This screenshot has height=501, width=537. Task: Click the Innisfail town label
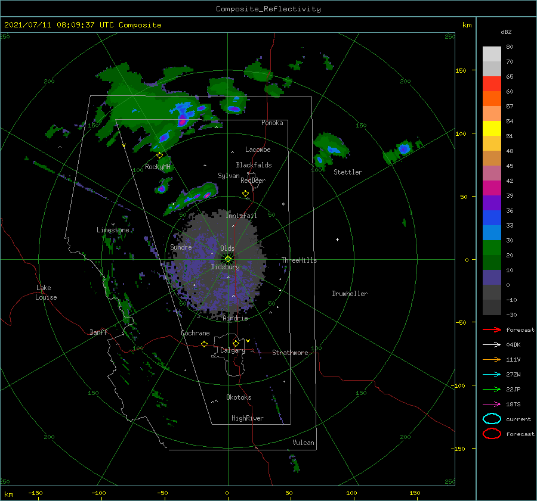pos(241,216)
